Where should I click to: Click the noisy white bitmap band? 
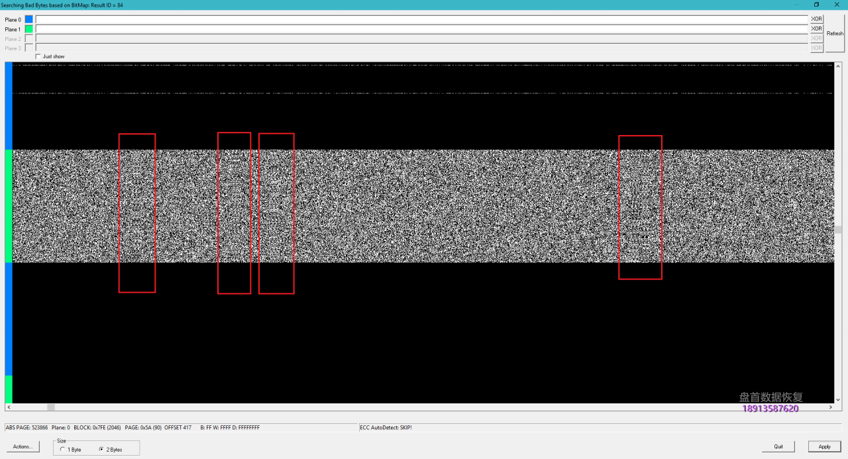[424, 205]
